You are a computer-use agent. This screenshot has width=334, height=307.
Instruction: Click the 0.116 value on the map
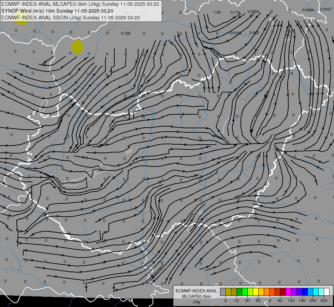(235, 12)
